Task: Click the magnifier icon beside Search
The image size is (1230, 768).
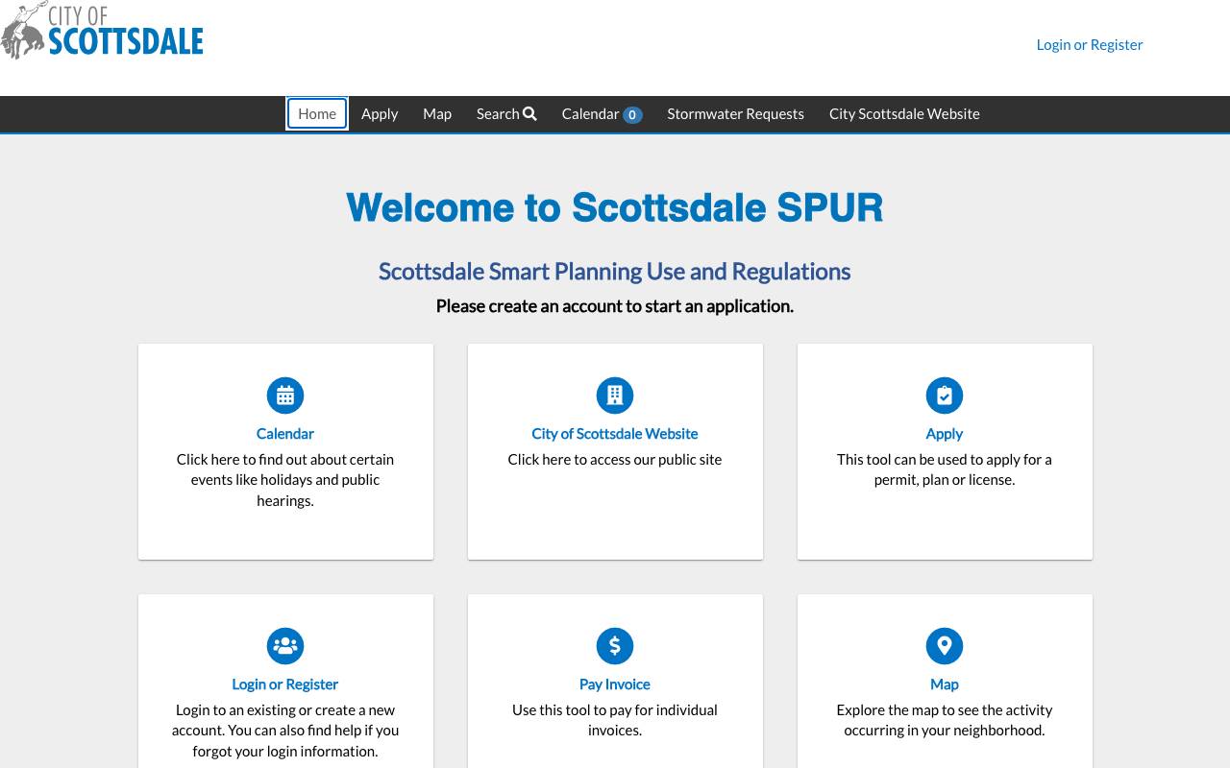Action: 529,113
